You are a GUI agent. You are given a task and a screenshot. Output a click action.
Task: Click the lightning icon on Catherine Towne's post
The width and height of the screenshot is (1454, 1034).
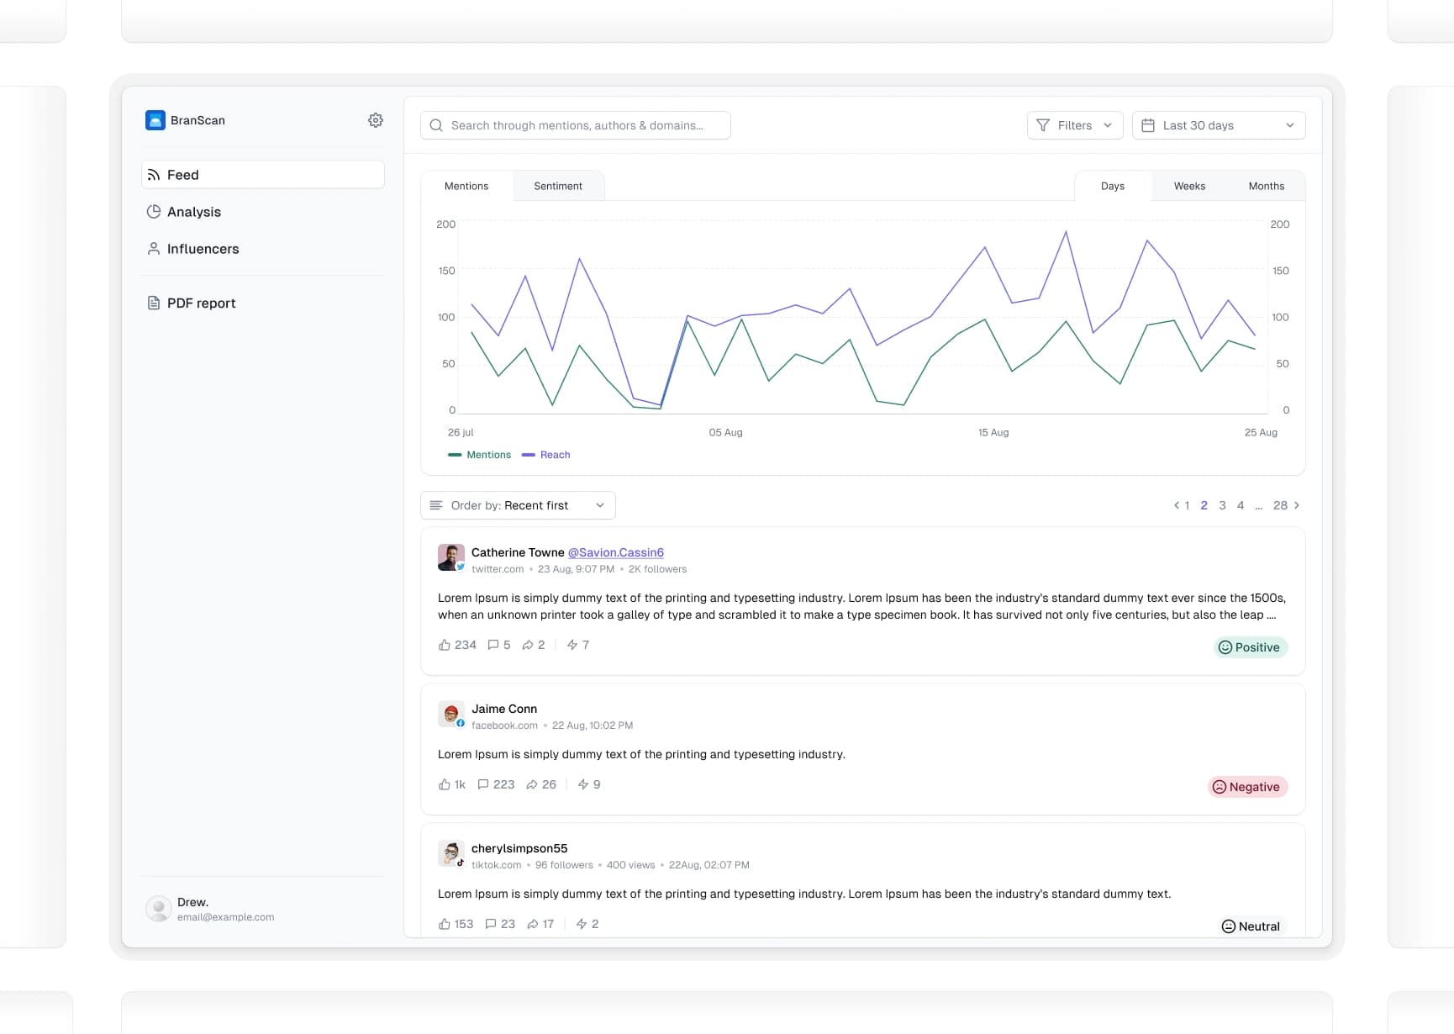(572, 645)
